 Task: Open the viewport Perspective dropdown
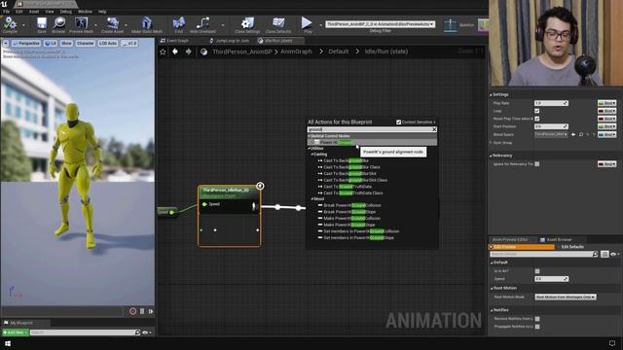pyautogui.click(x=26, y=43)
